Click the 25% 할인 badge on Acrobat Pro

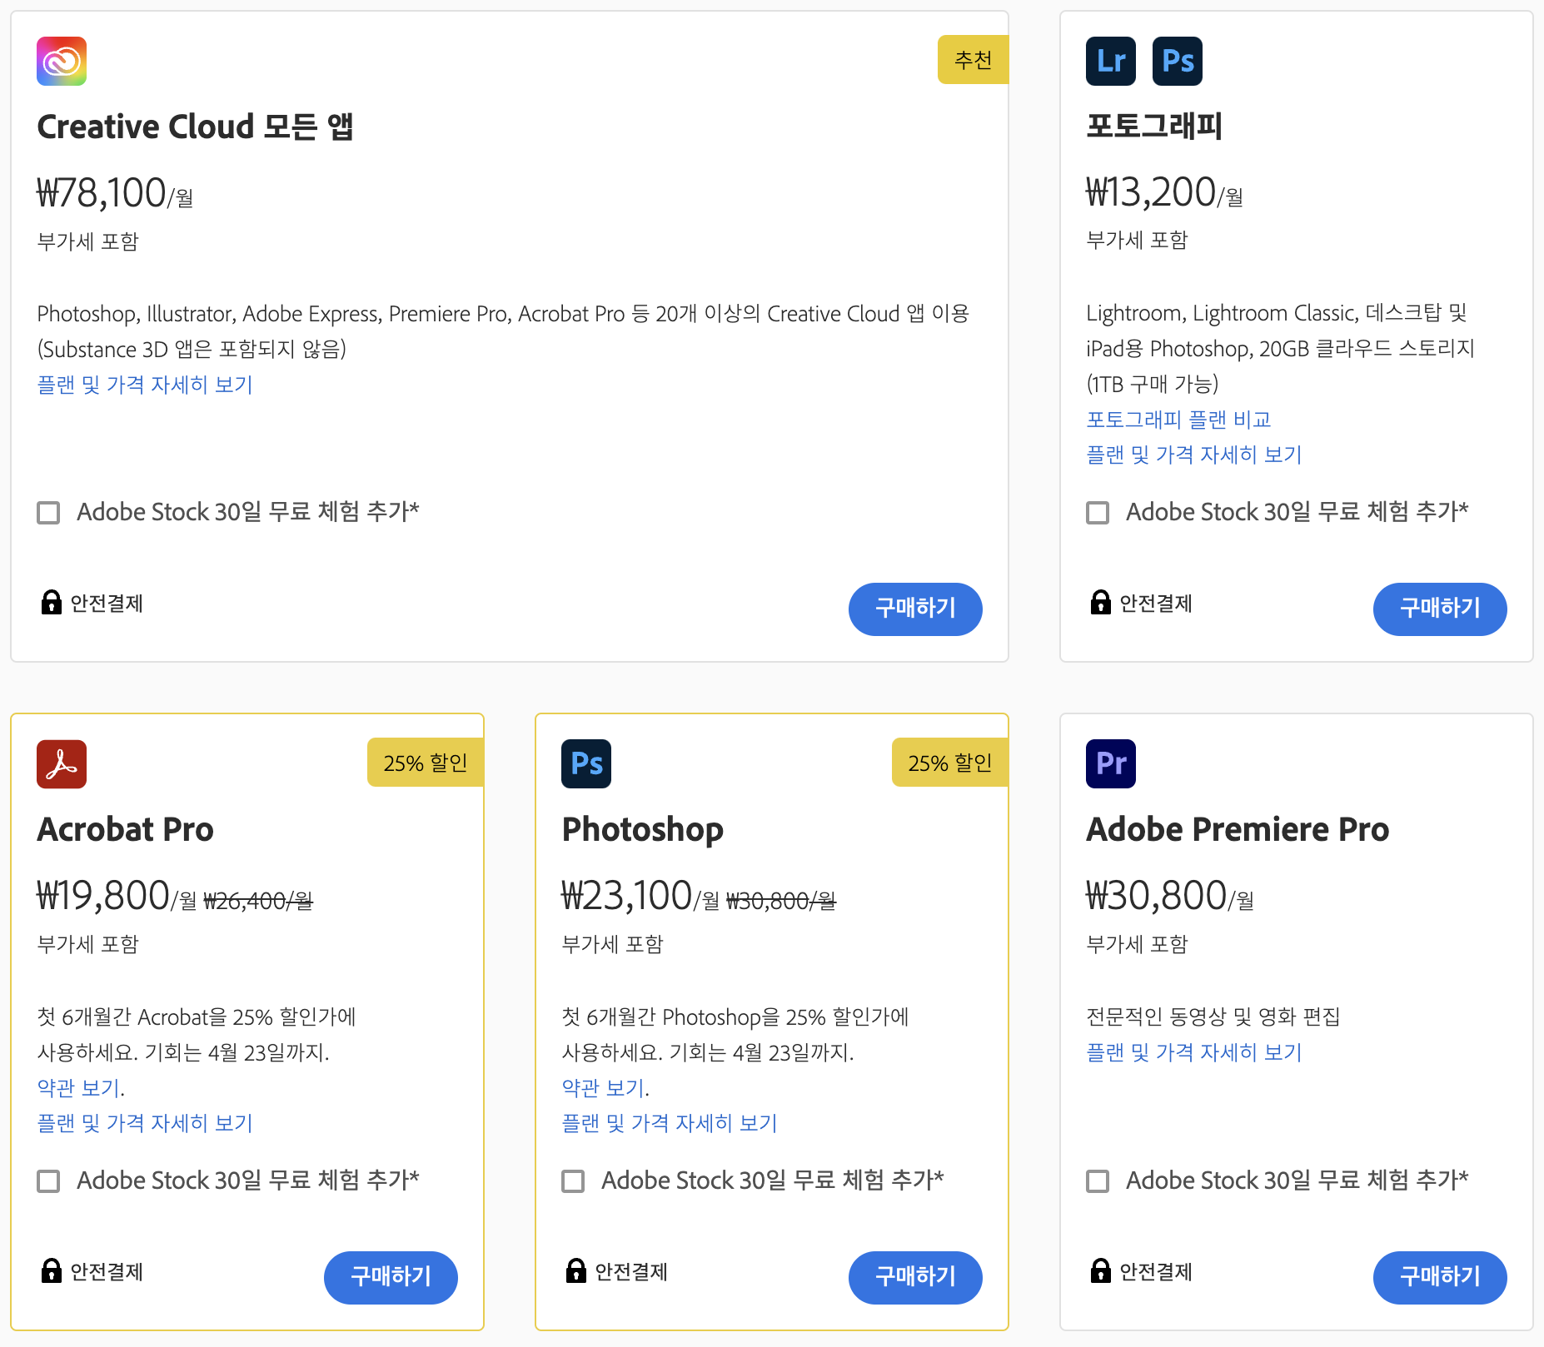(x=426, y=763)
